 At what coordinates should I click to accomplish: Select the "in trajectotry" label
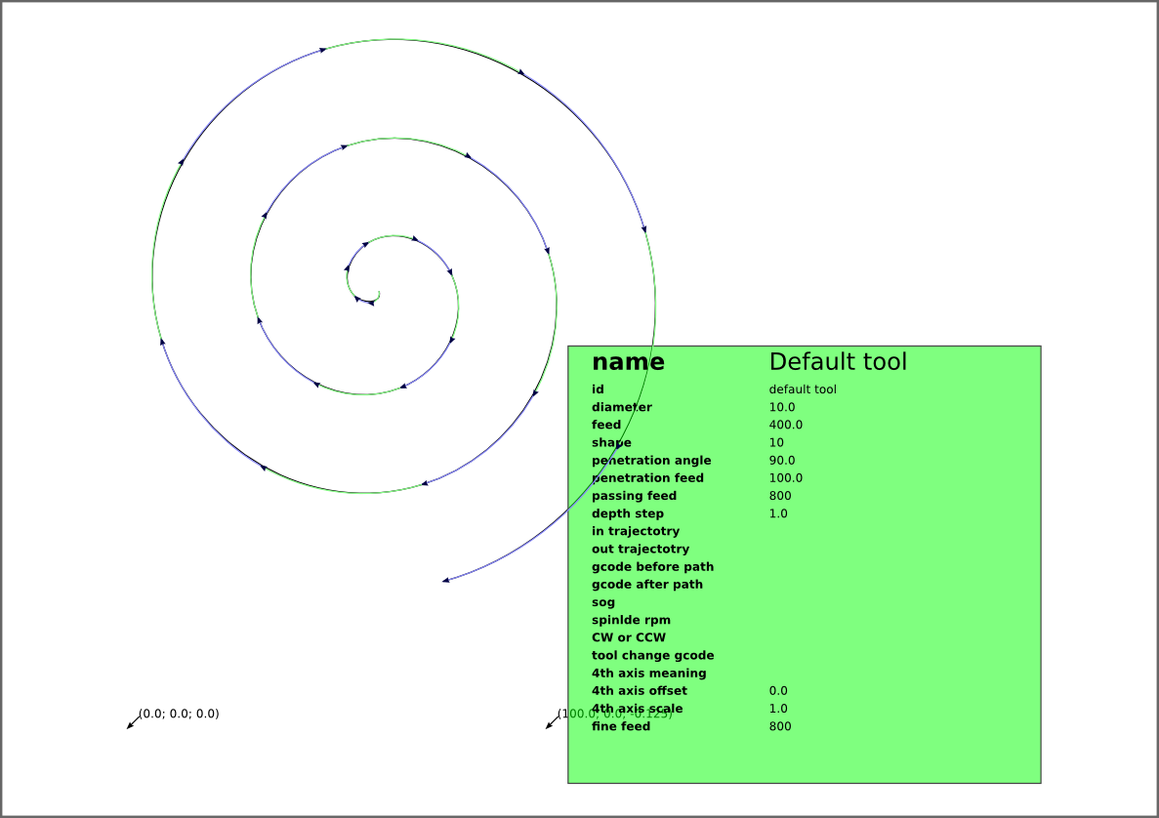(636, 531)
